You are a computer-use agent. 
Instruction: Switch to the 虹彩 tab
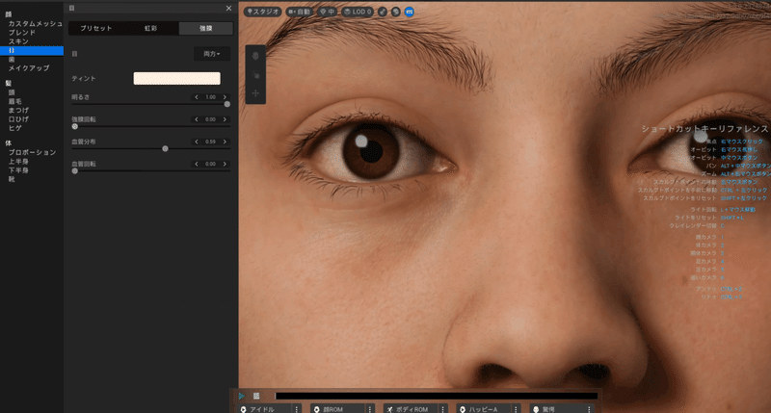click(151, 29)
